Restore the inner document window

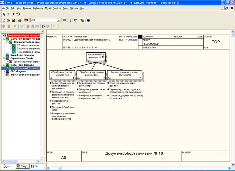(x=227, y=8)
